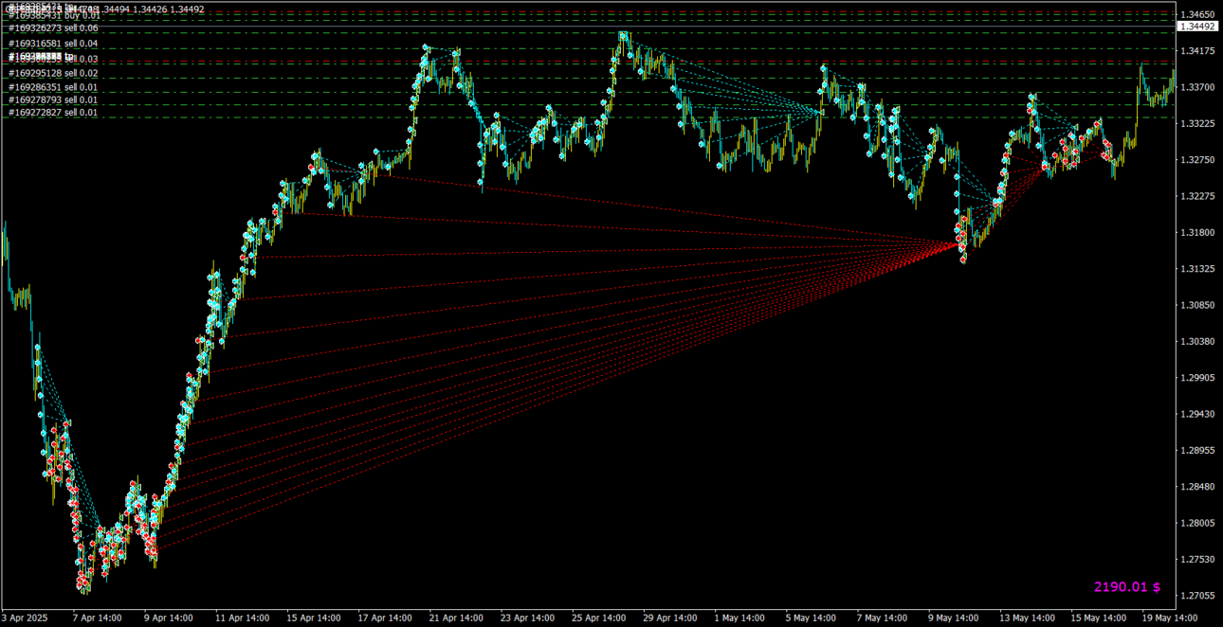This screenshot has height=627, width=1223.
Task: Click the 29 Apr 14:00 time label
Action: tap(669, 618)
